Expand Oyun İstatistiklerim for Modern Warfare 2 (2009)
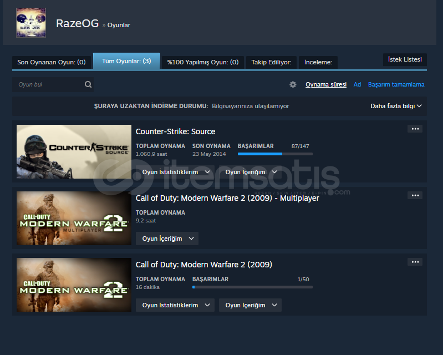Screen dimensions: 443x355 (175, 305)
